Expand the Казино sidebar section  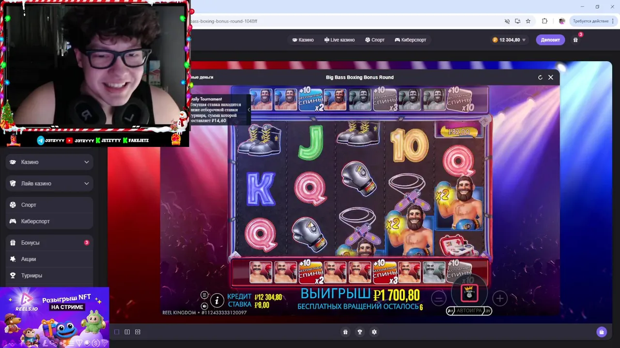(x=49, y=162)
